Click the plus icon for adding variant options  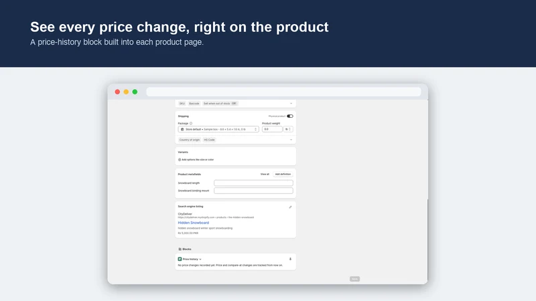pos(180,160)
